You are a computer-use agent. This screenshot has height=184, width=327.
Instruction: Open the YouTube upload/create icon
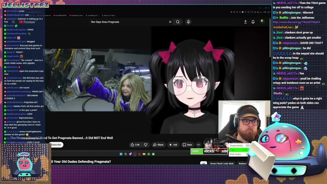[x=246, y=22]
